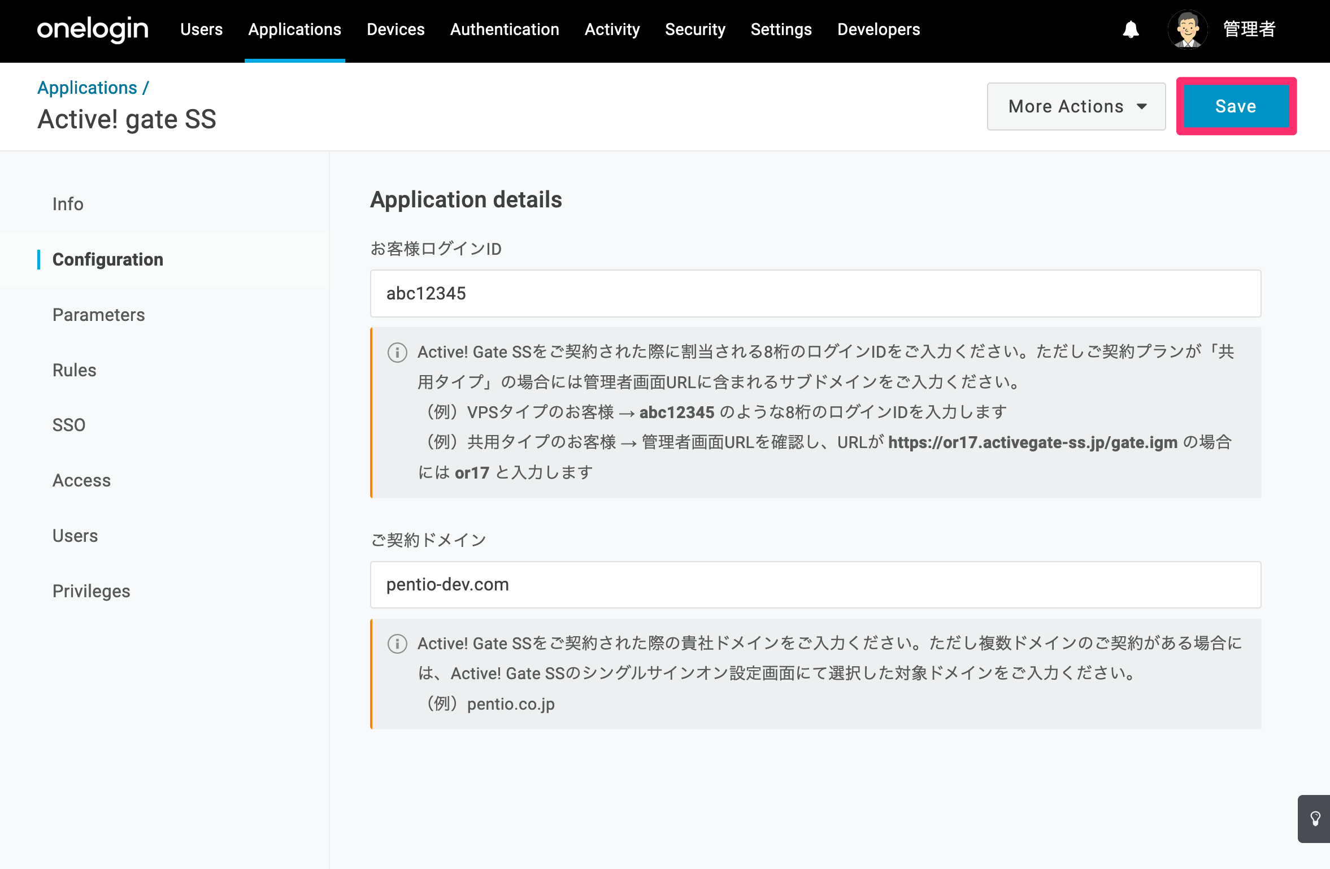Click the Application details heading
Viewport: 1330px width, 869px height.
click(x=466, y=199)
